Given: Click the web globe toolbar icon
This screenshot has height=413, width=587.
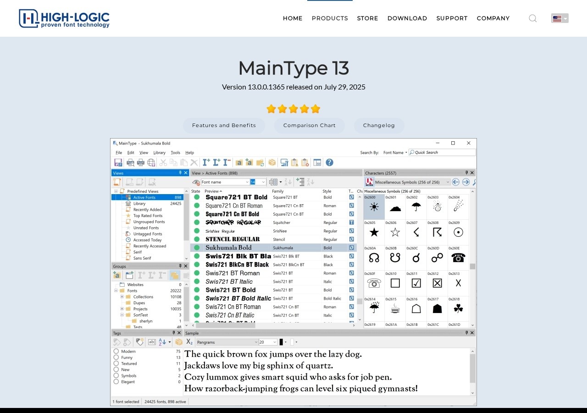Looking at the screenshot, I should click(x=151, y=162).
